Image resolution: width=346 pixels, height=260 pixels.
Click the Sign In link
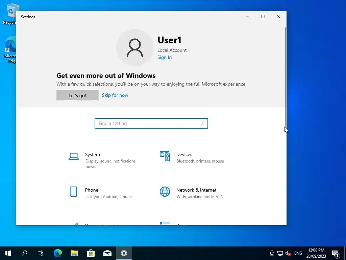165,57
